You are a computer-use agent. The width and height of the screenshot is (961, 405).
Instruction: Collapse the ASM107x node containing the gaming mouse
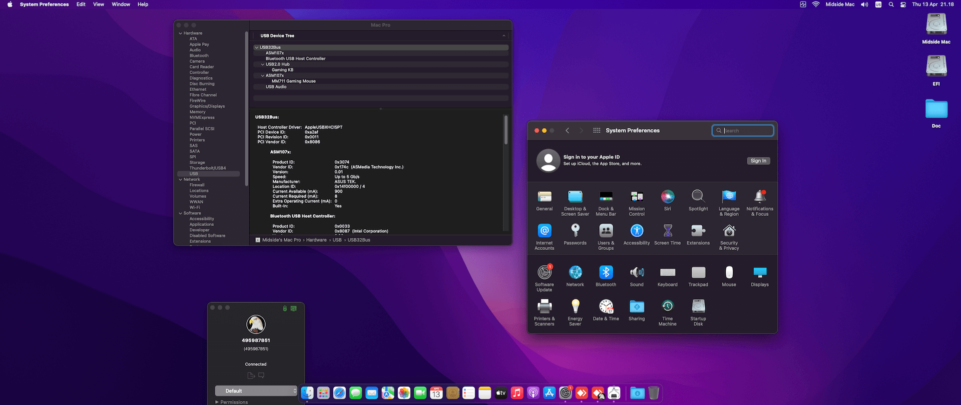click(x=263, y=75)
